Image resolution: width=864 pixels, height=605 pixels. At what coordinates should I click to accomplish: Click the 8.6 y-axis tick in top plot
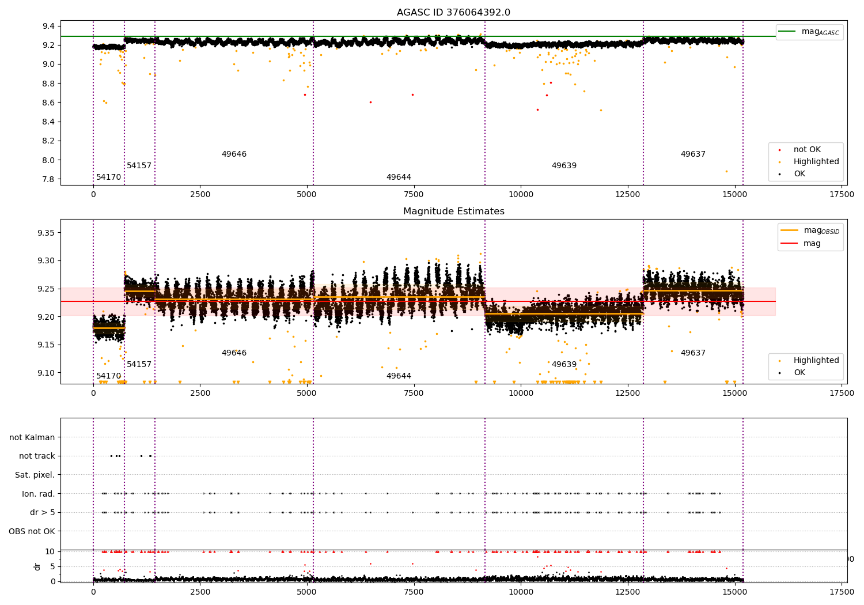pos(49,103)
